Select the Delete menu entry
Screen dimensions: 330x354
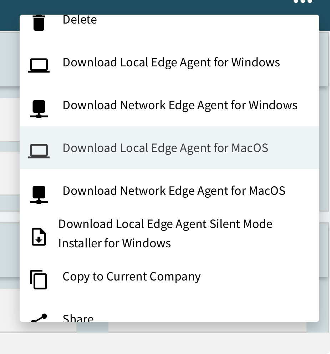point(80,20)
